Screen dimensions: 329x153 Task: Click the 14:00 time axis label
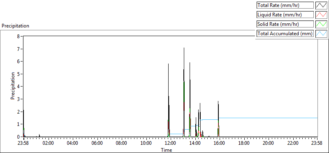195,144
